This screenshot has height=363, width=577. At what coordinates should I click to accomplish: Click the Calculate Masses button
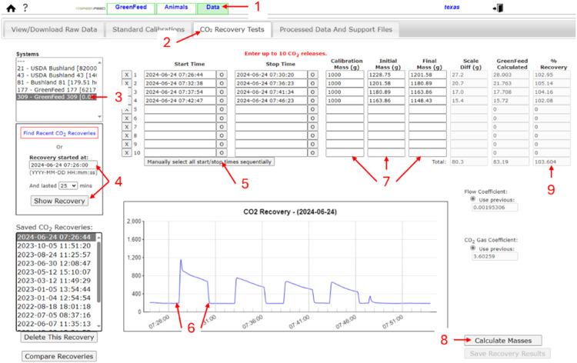pyautogui.click(x=503, y=341)
